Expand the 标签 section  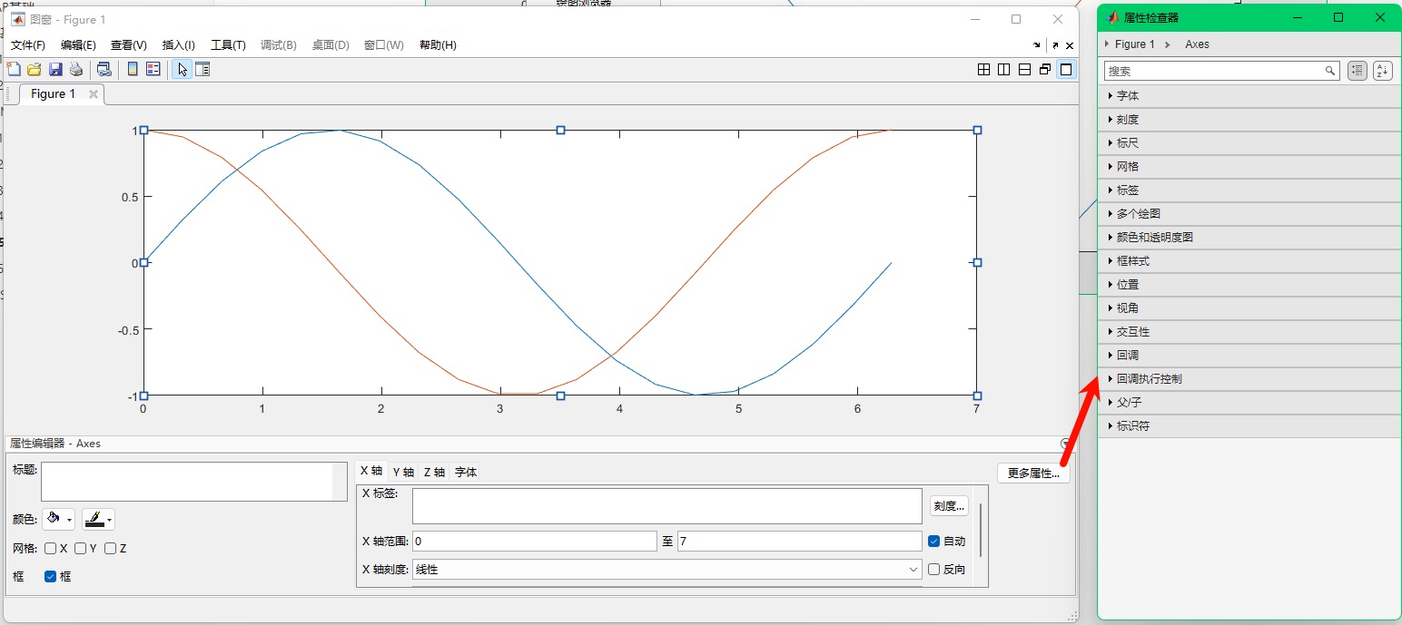point(1251,190)
